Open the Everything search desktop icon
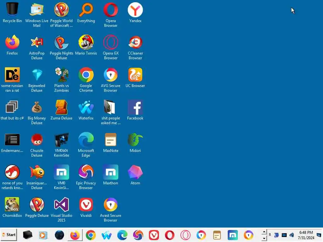323x242 pixels. coord(86,13)
